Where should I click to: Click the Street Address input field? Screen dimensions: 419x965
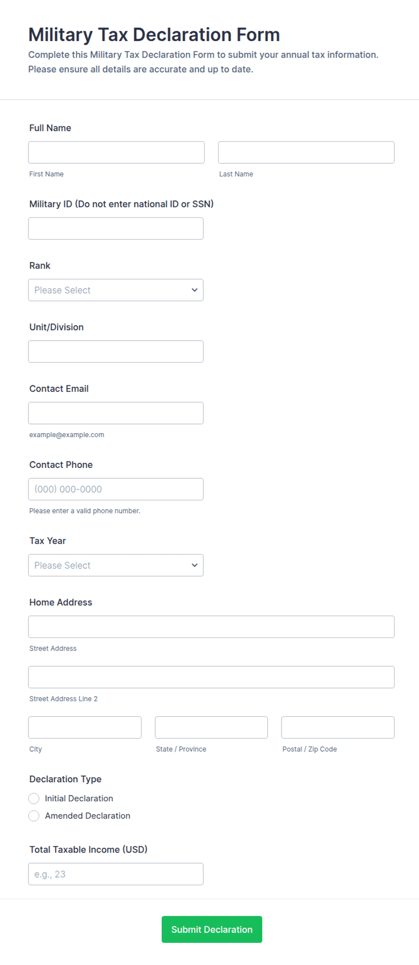(x=211, y=627)
